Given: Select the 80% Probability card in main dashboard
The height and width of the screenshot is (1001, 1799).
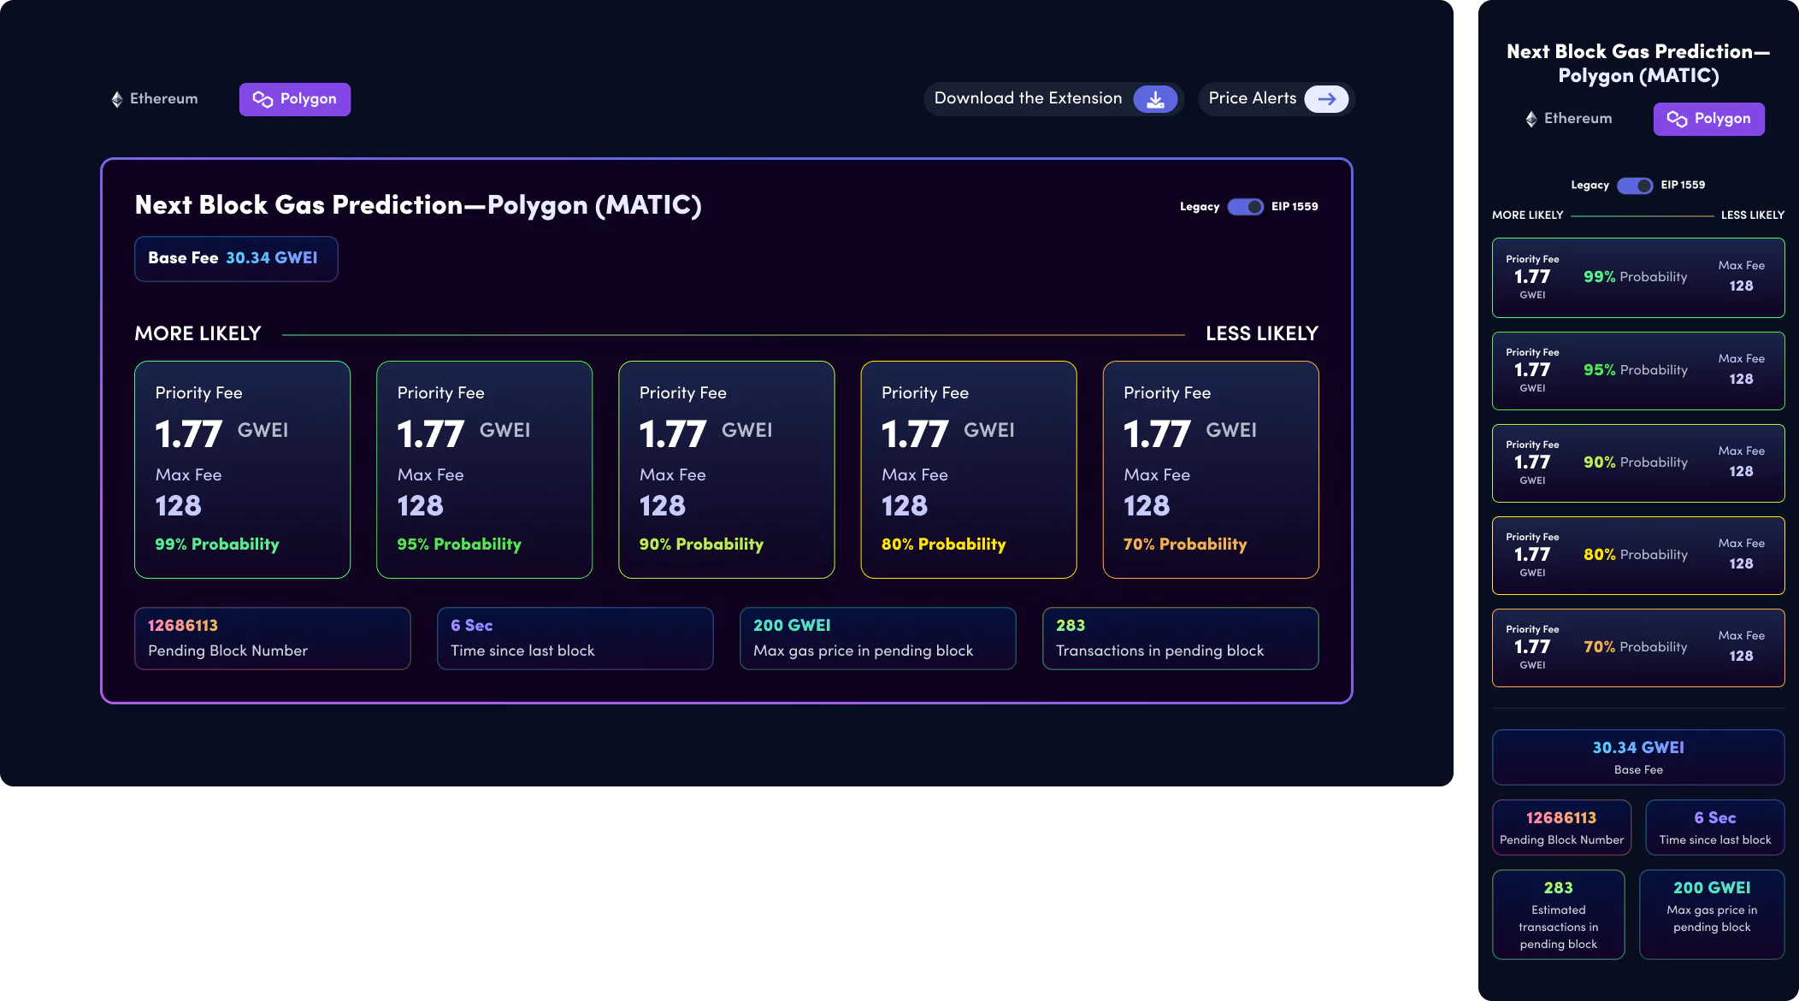Looking at the screenshot, I should tap(968, 469).
